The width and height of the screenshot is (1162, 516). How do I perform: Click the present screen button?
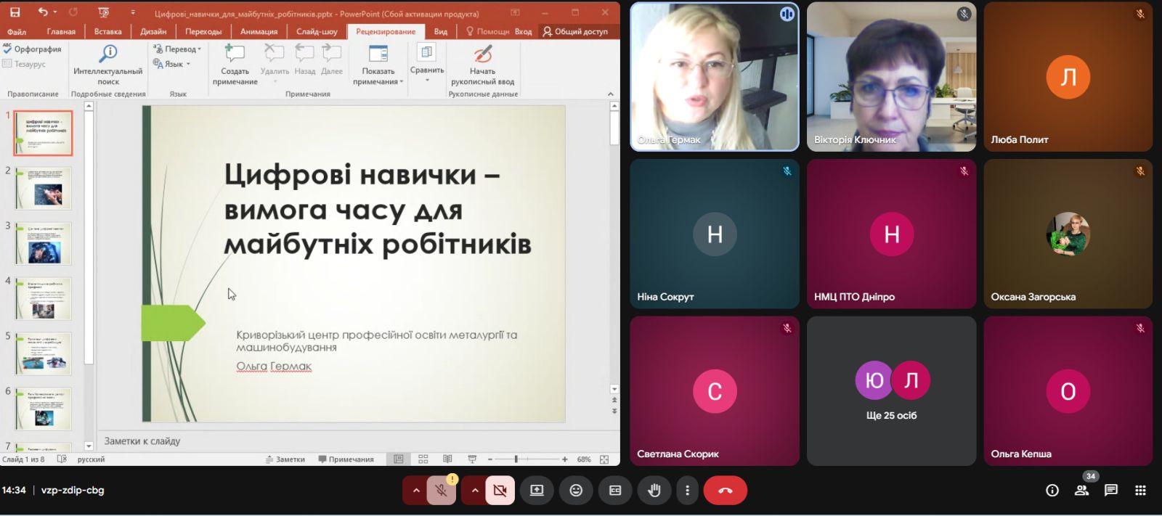[x=537, y=491]
